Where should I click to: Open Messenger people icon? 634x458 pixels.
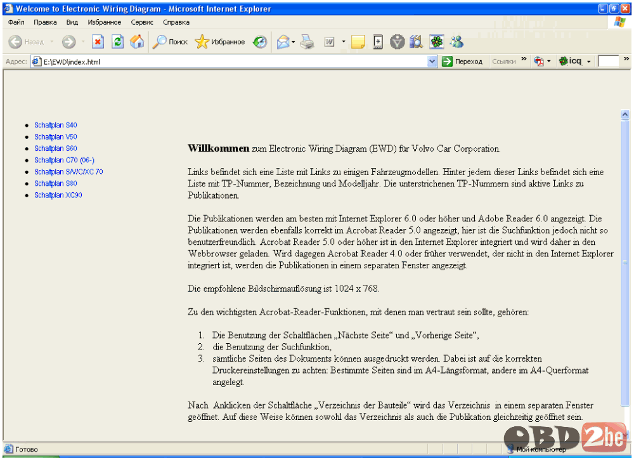456,42
